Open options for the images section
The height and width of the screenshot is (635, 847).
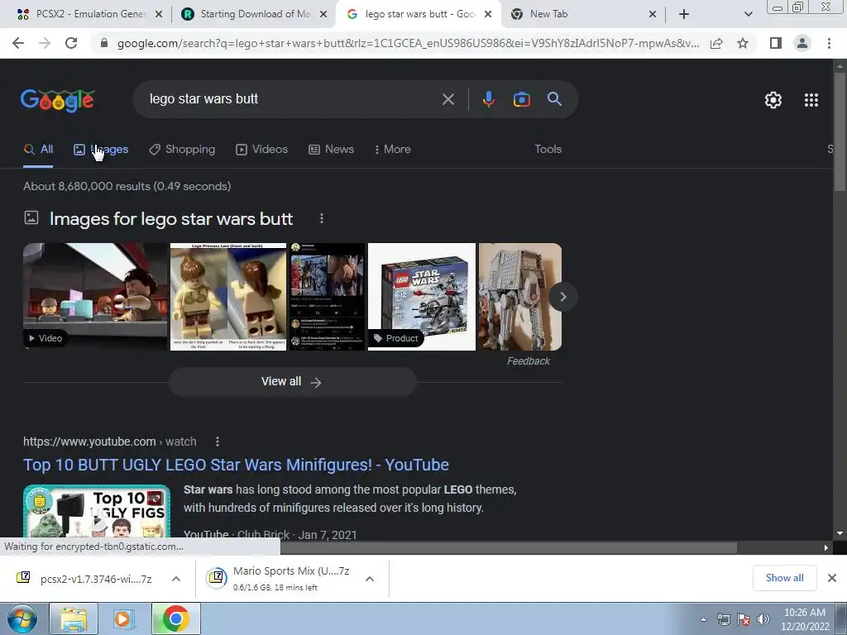point(322,218)
